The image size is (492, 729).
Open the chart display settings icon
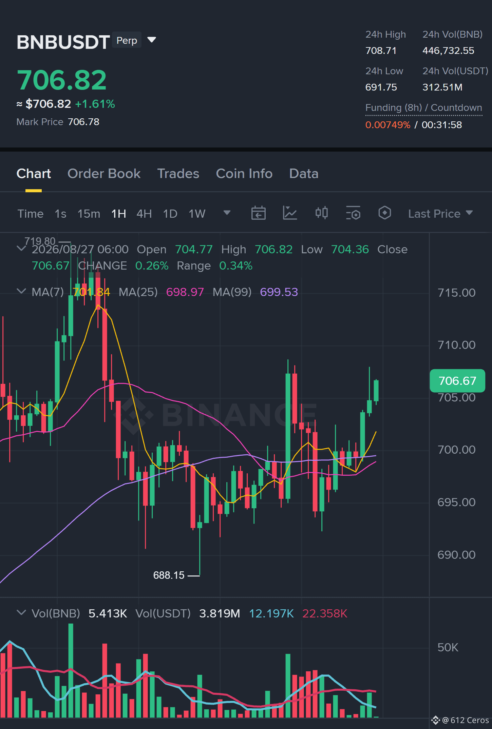[353, 213]
